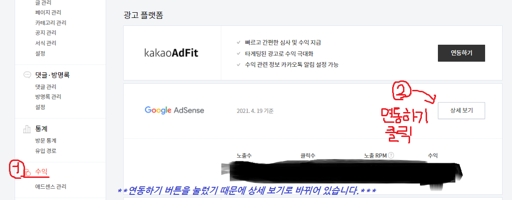Click the 노출수 column label

244,156
